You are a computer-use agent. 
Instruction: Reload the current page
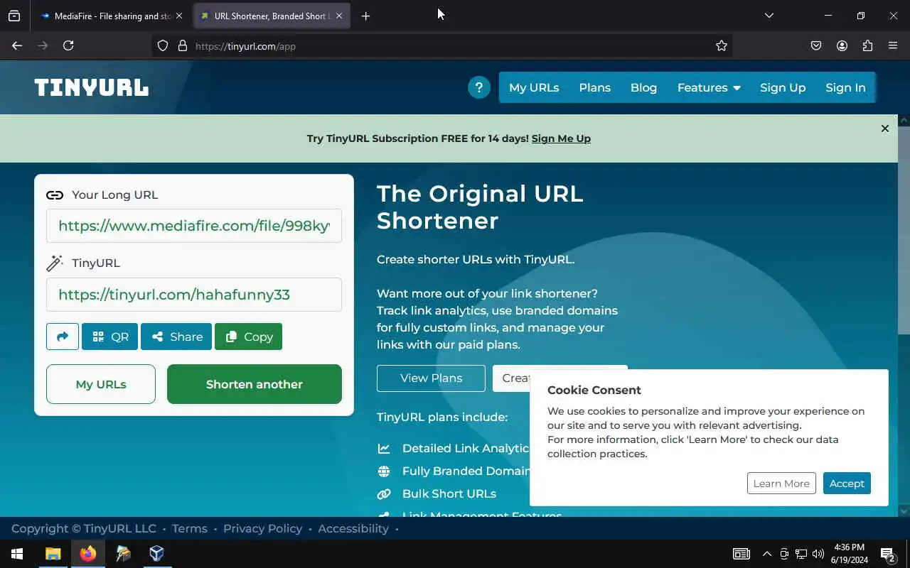click(68, 45)
